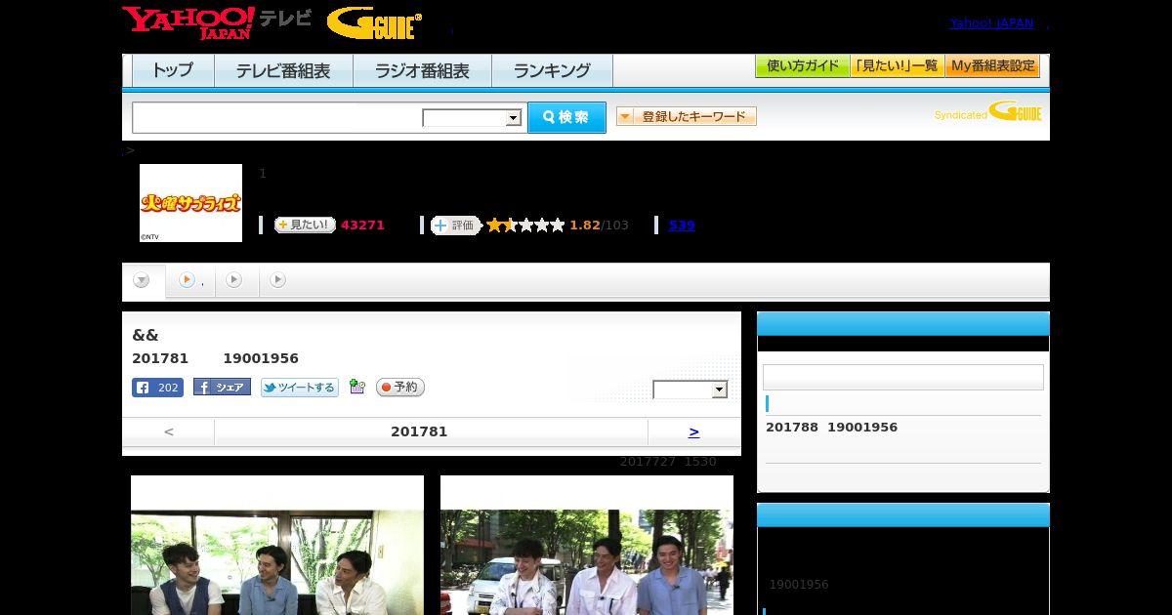Click the 評価 rating button
1172x615 pixels.
click(x=455, y=225)
